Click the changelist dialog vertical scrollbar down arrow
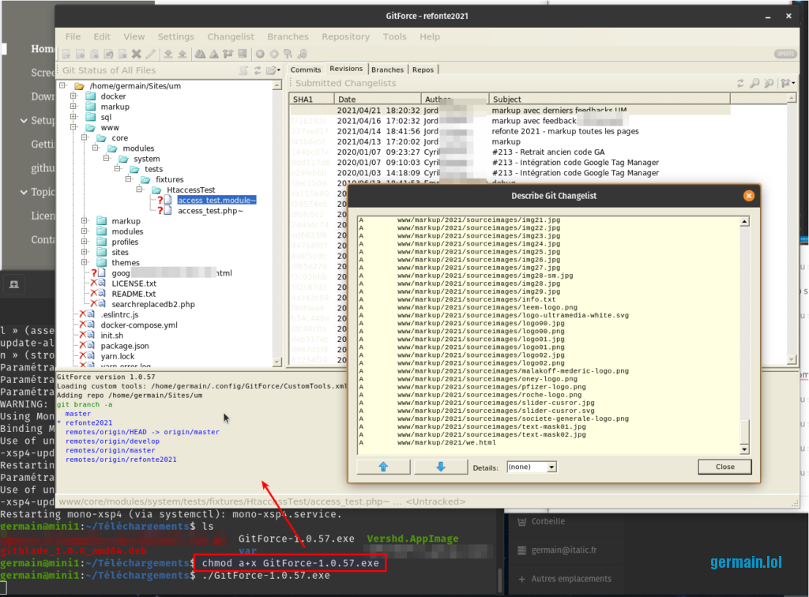809x597 pixels. [743, 449]
